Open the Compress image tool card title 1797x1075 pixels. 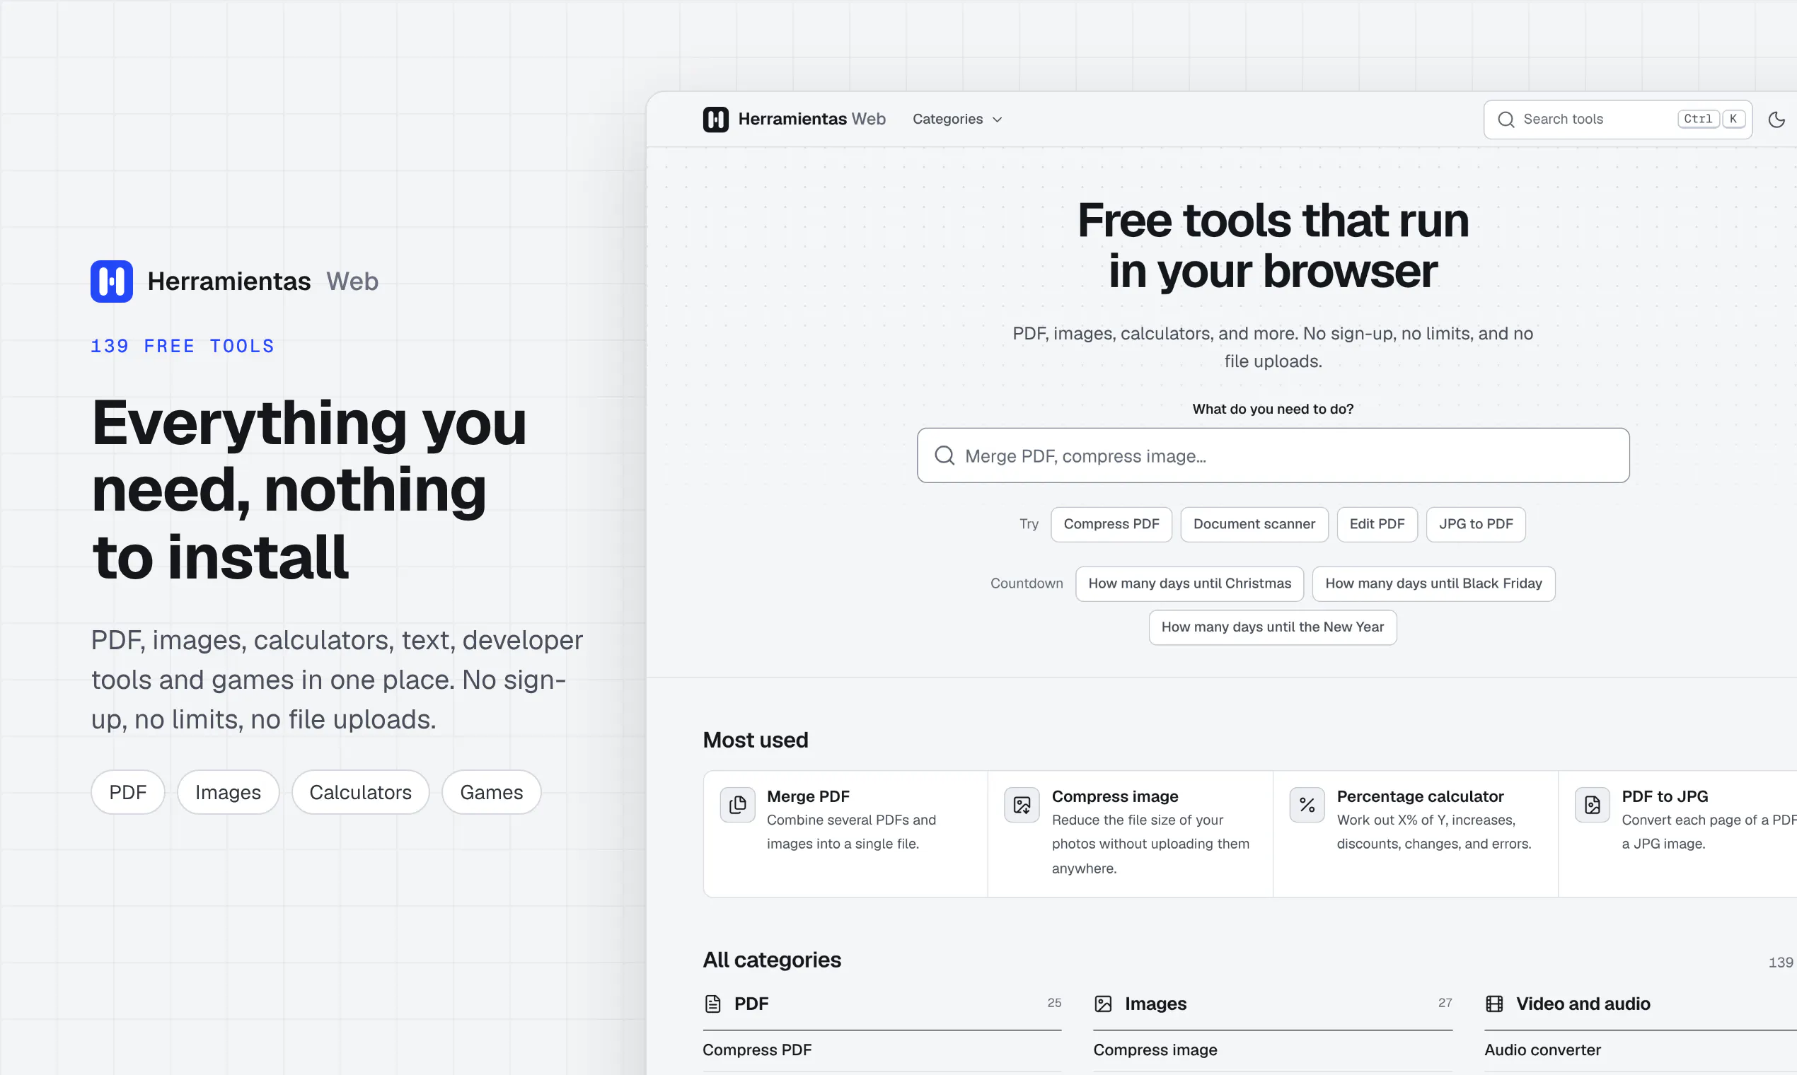[x=1114, y=797]
